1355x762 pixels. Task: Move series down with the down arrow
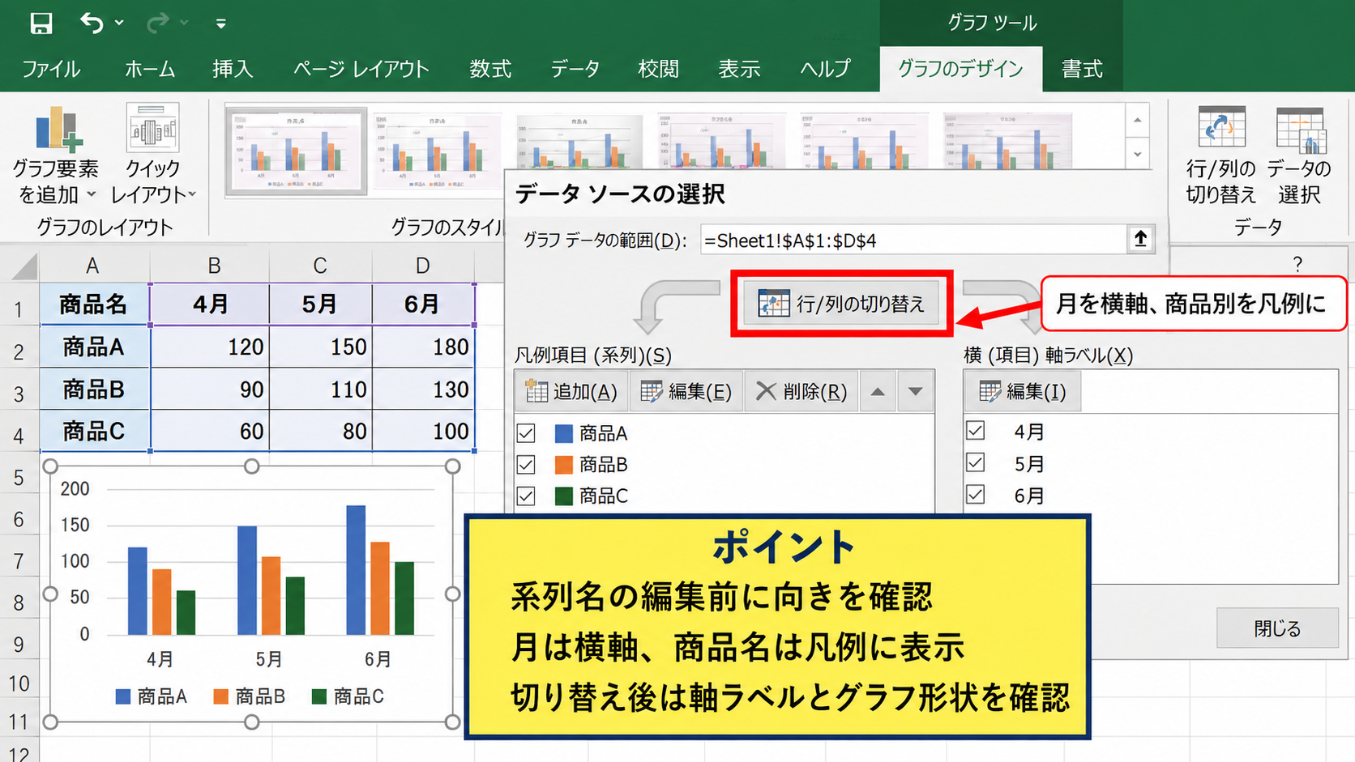click(915, 392)
